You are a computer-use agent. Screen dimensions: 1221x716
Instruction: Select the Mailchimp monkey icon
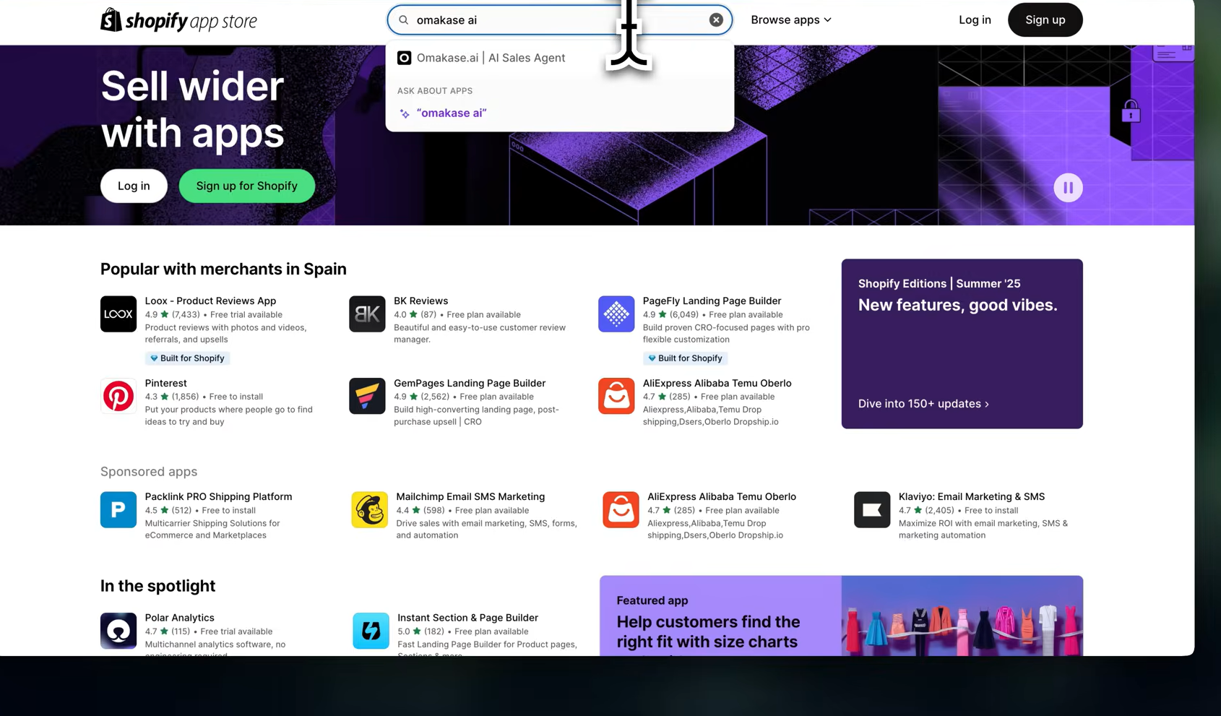(370, 509)
